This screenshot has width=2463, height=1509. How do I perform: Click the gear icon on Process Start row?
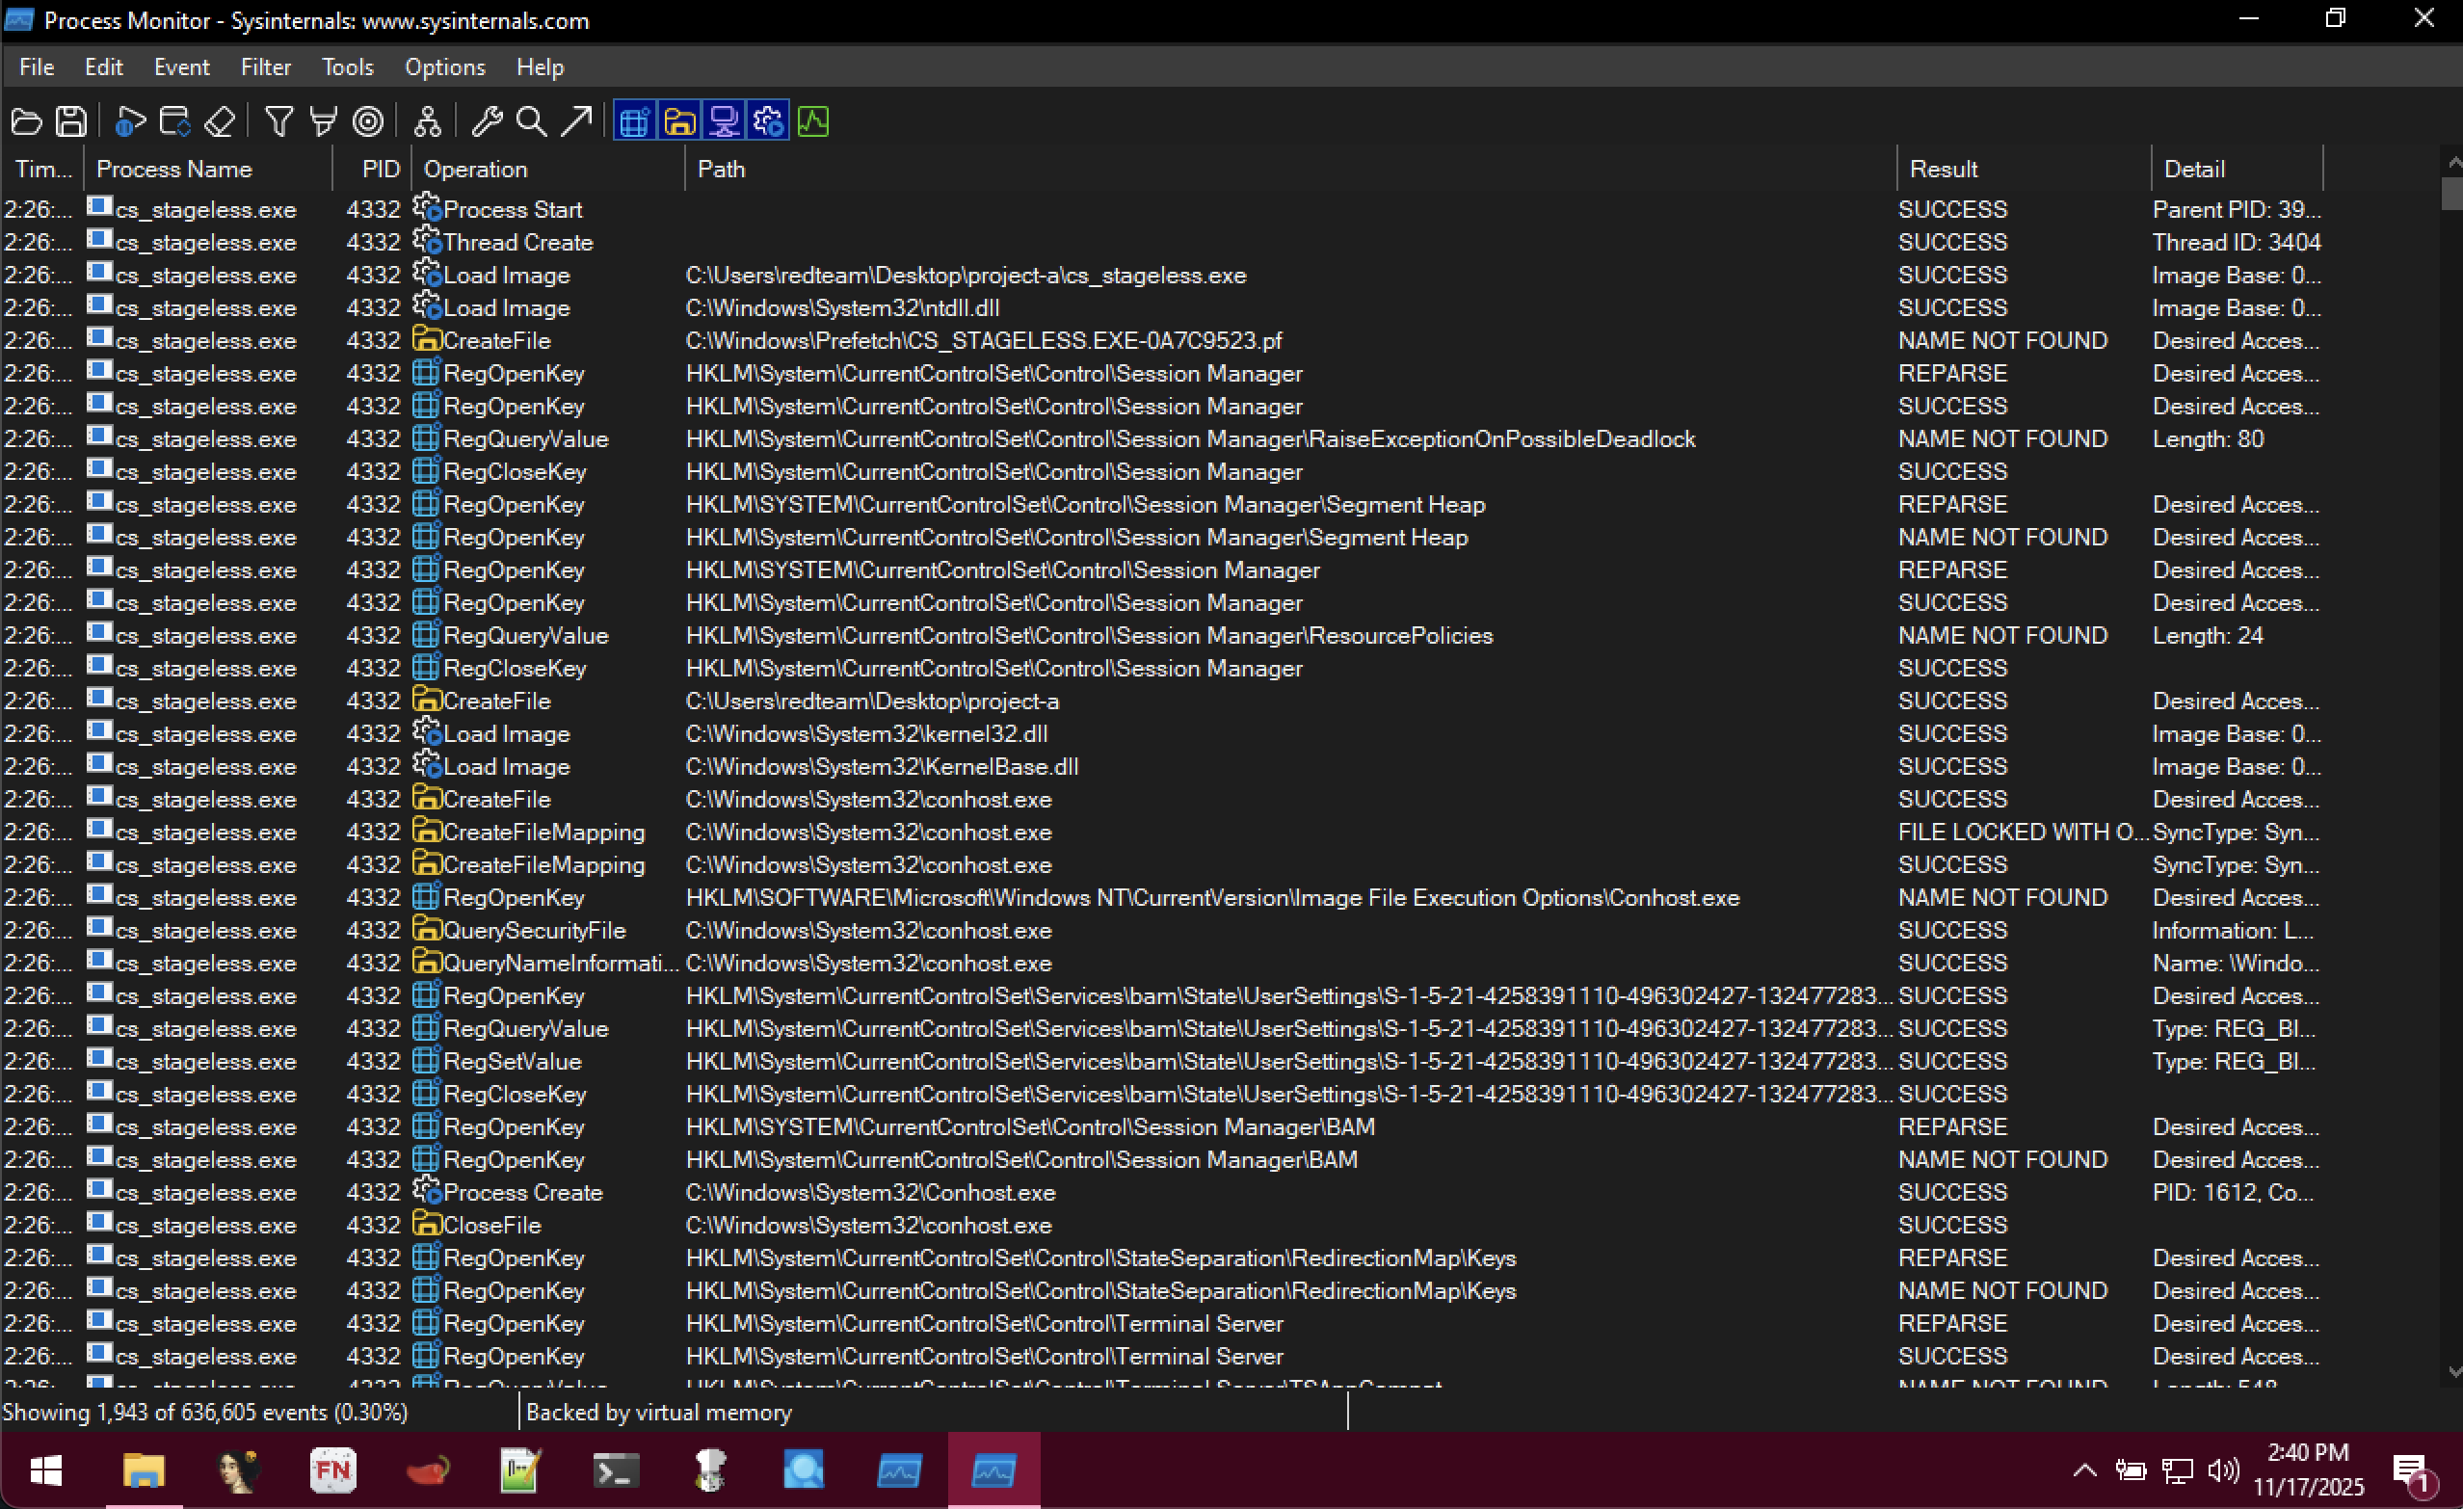[427, 208]
